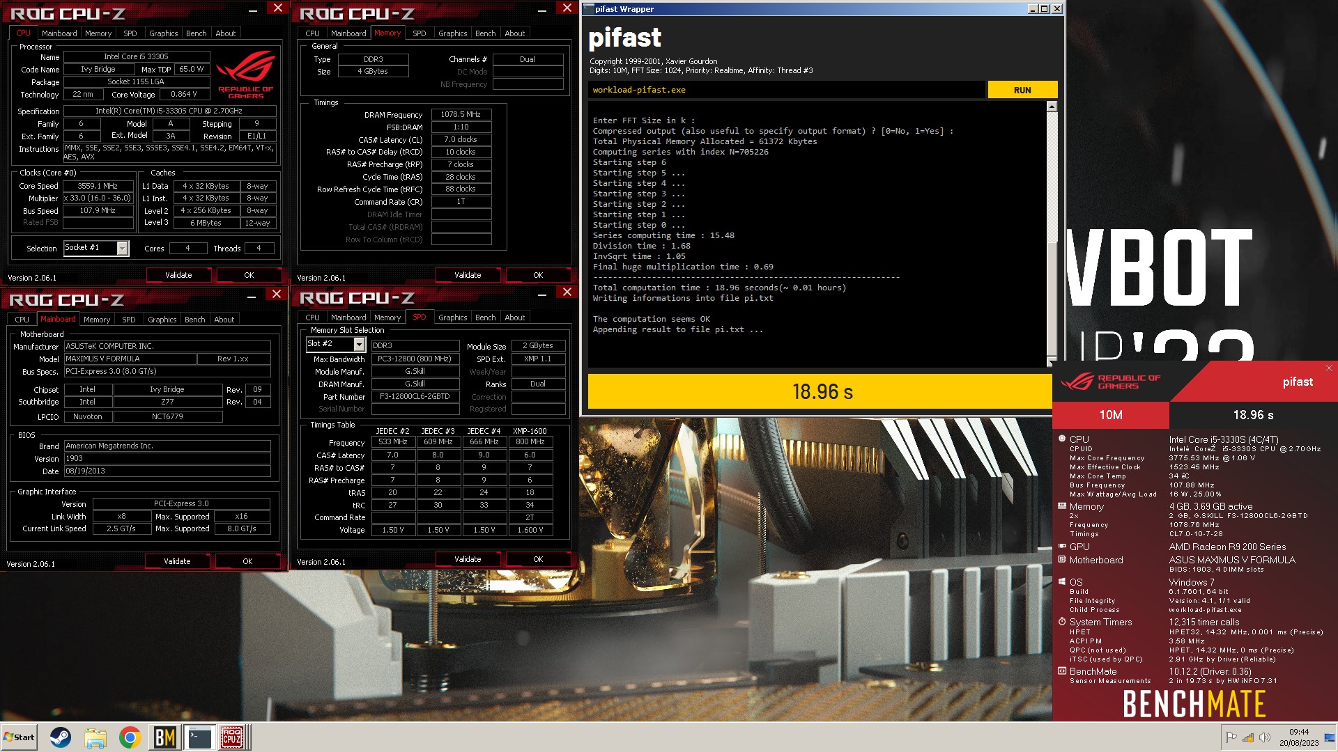Click the network tray icon
The height and width of the screenshot is (752, 1338).
[x=1247, y=737]
